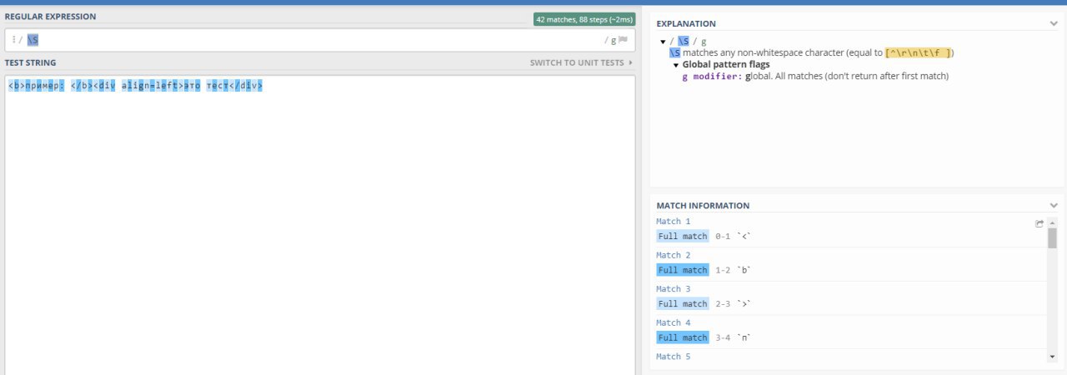Viewport: 1067px width, 375px height.
Task: Click the Full match label for range 2-3
Action: (x=682, y=303)
